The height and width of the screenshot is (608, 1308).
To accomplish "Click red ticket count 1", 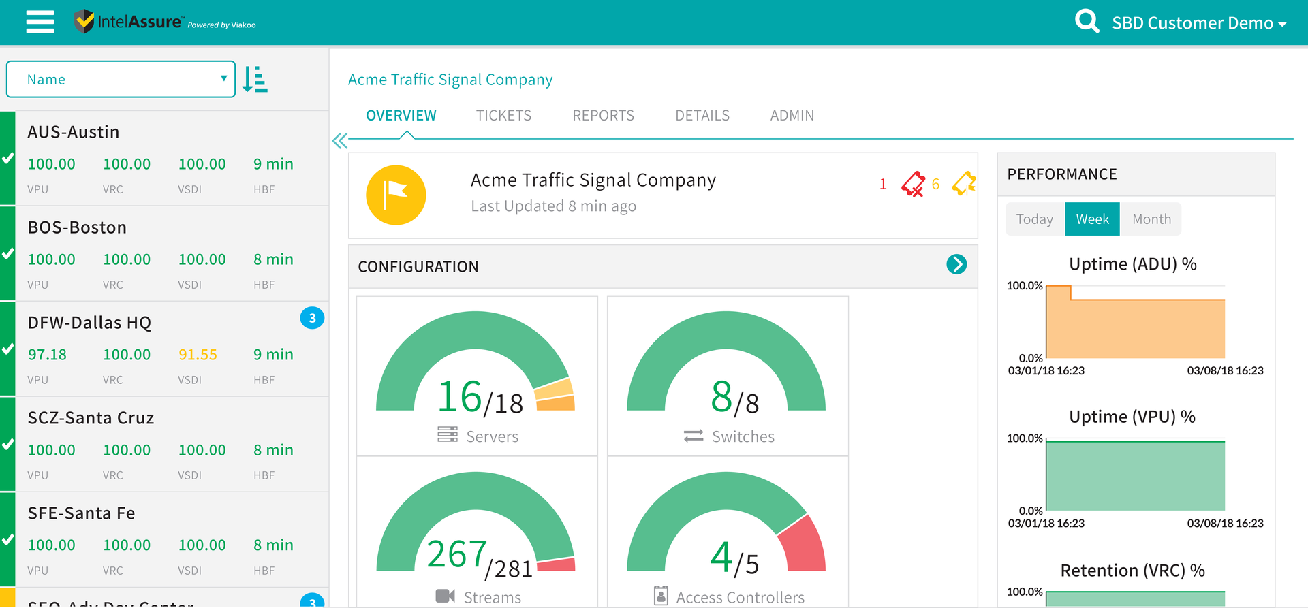I will pyautogui.click(x=883, y=185).
